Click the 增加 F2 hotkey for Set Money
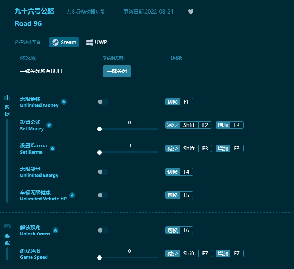This screenshot has height=269, width=294. 229,125
